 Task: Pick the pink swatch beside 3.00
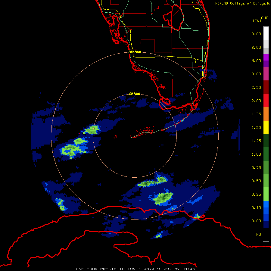coord(266,74)
